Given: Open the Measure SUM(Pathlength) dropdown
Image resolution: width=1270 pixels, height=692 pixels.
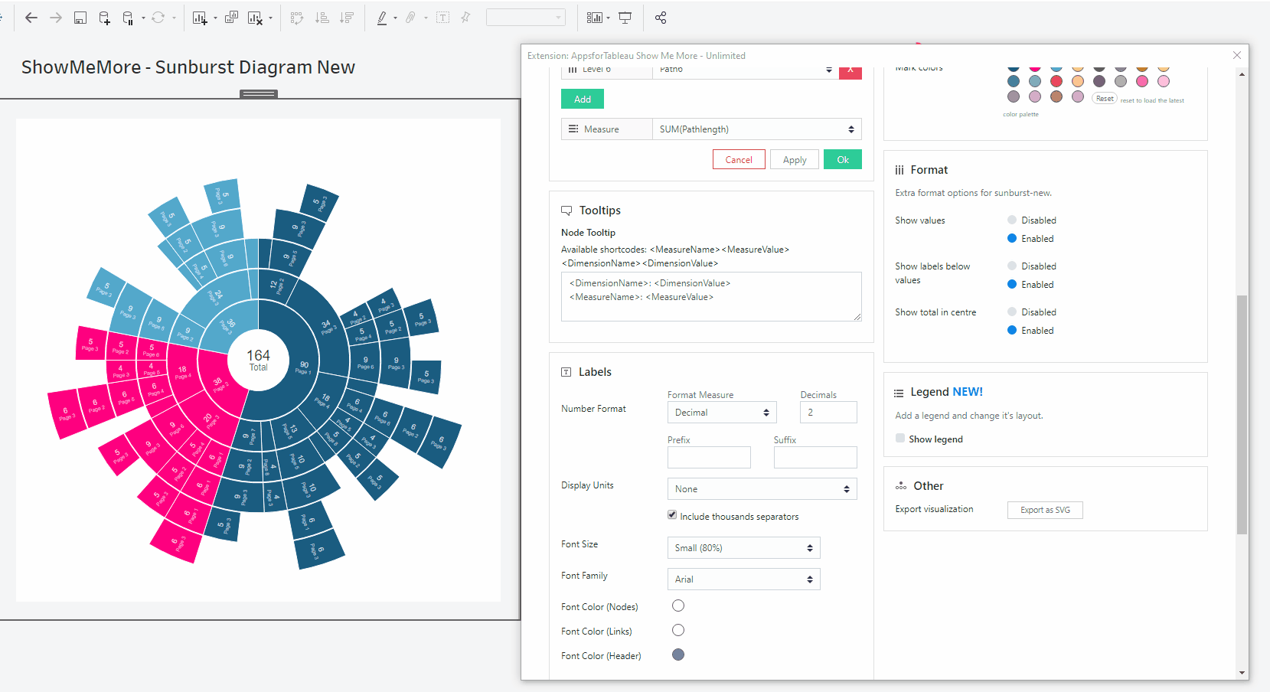Looking at the screenshot, I should click(x=756, y=129).
